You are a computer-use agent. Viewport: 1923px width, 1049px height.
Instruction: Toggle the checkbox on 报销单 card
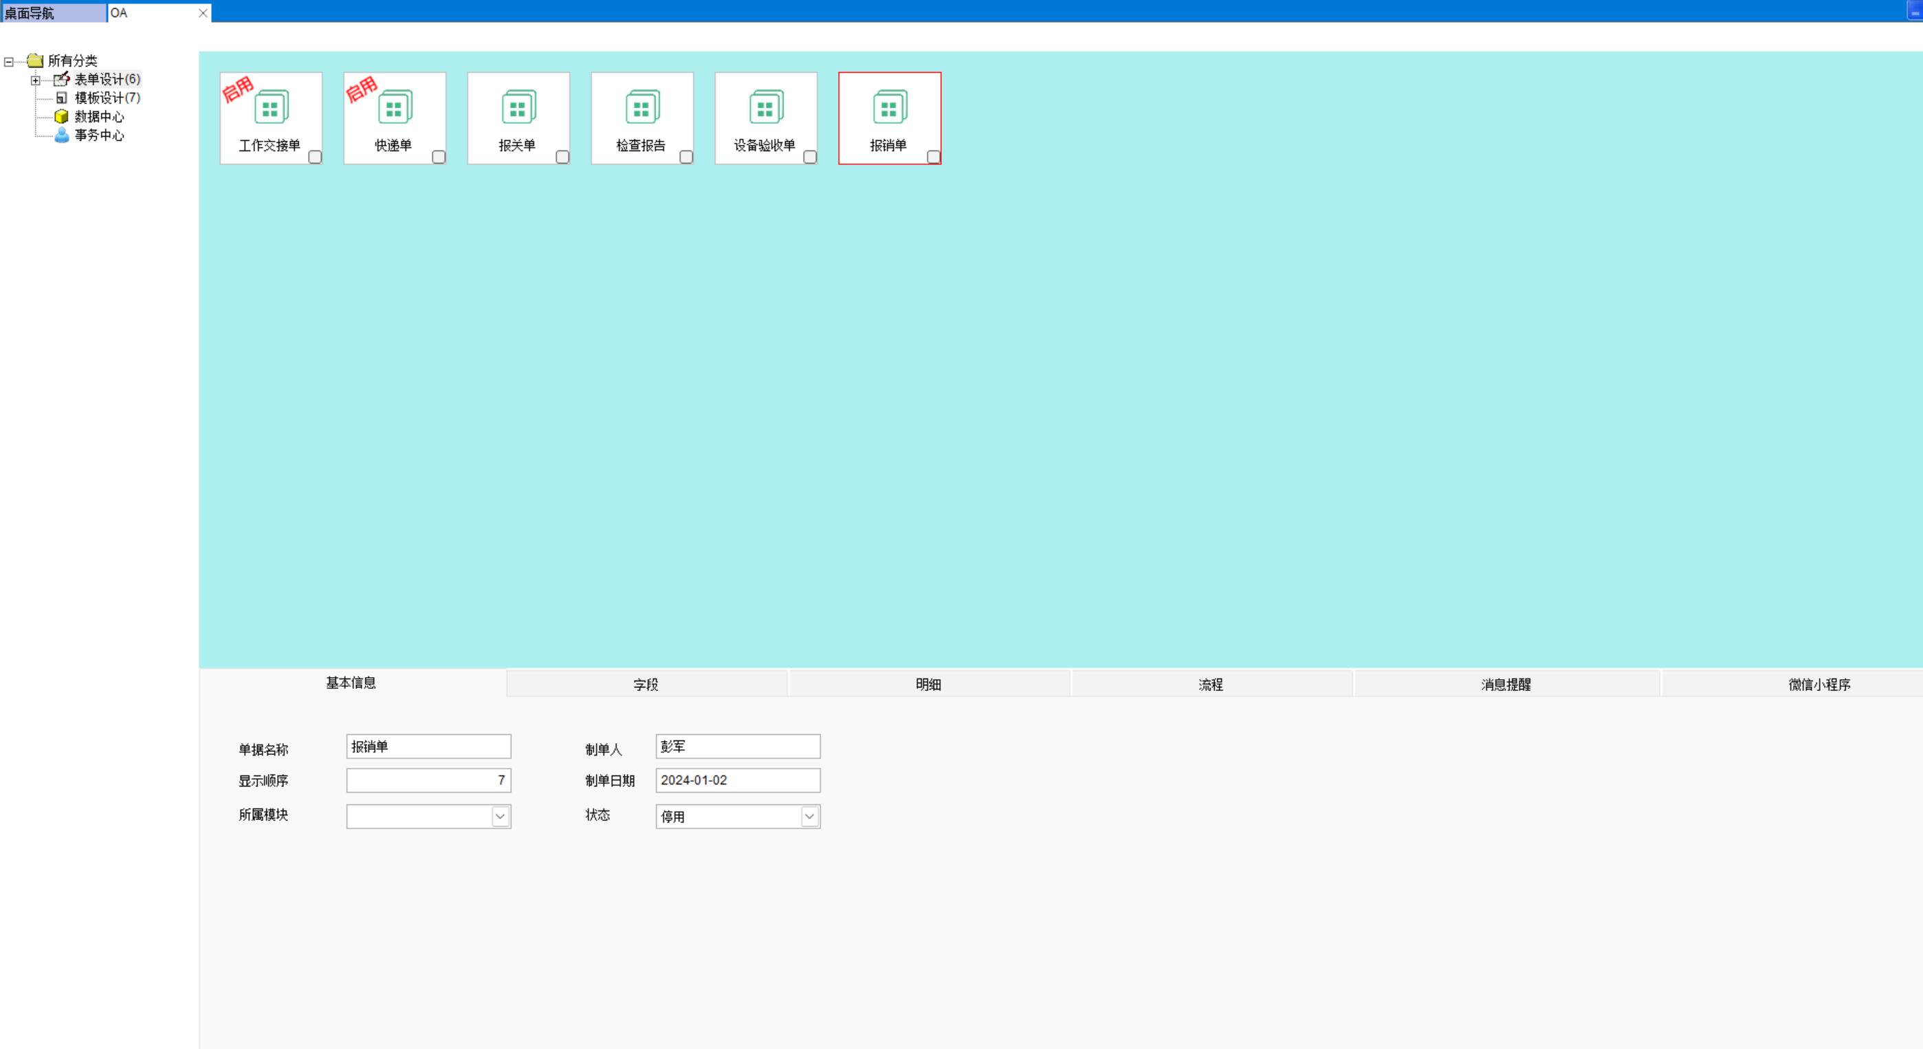coord(933,157)
